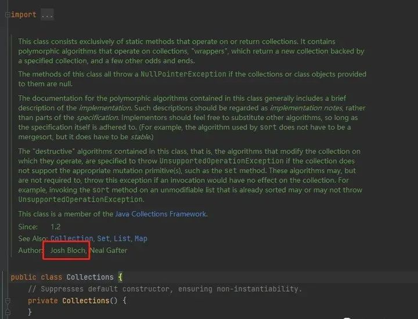This screenshot has height=319, width=418.
Task: Click the folded import ellipsis placeholder
Action: (47, 15)
